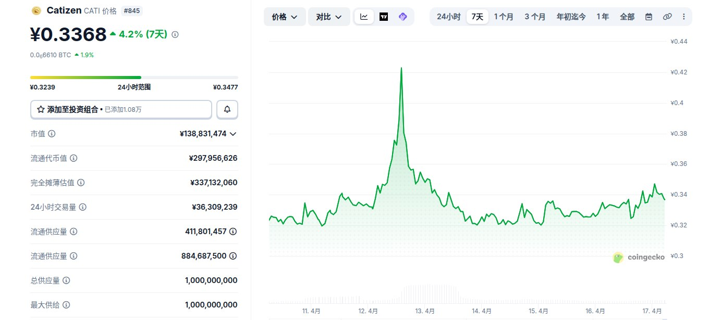
Task: Click the ¥36,309,239 trading volume value
Action: (215, 207)
